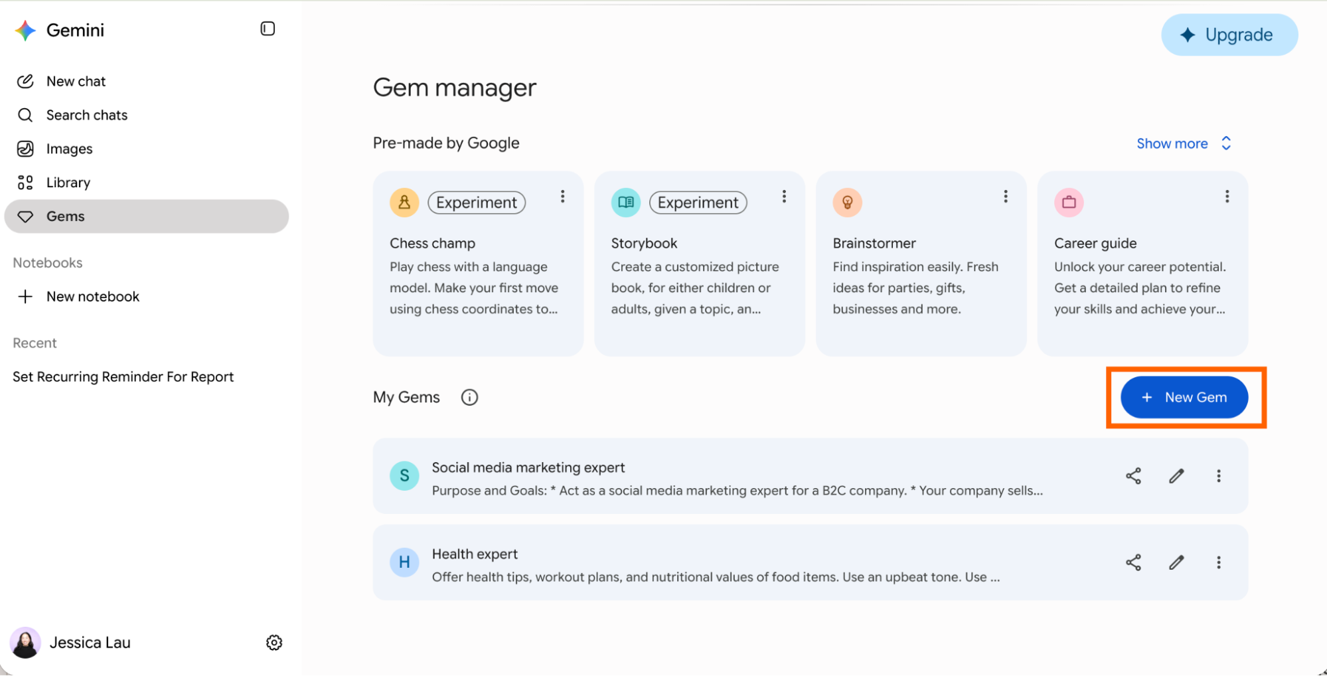Open Brainstormer more options menu
This screenshot has height=676, width=1327.
(x=1006, y=197)
